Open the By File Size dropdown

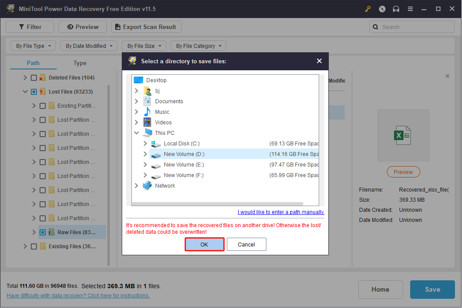pyautogui.click(x=144, y=46)
